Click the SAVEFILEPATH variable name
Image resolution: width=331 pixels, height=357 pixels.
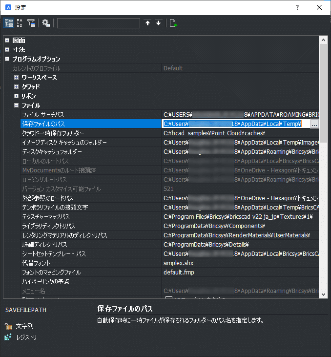[x=26, y=310]
